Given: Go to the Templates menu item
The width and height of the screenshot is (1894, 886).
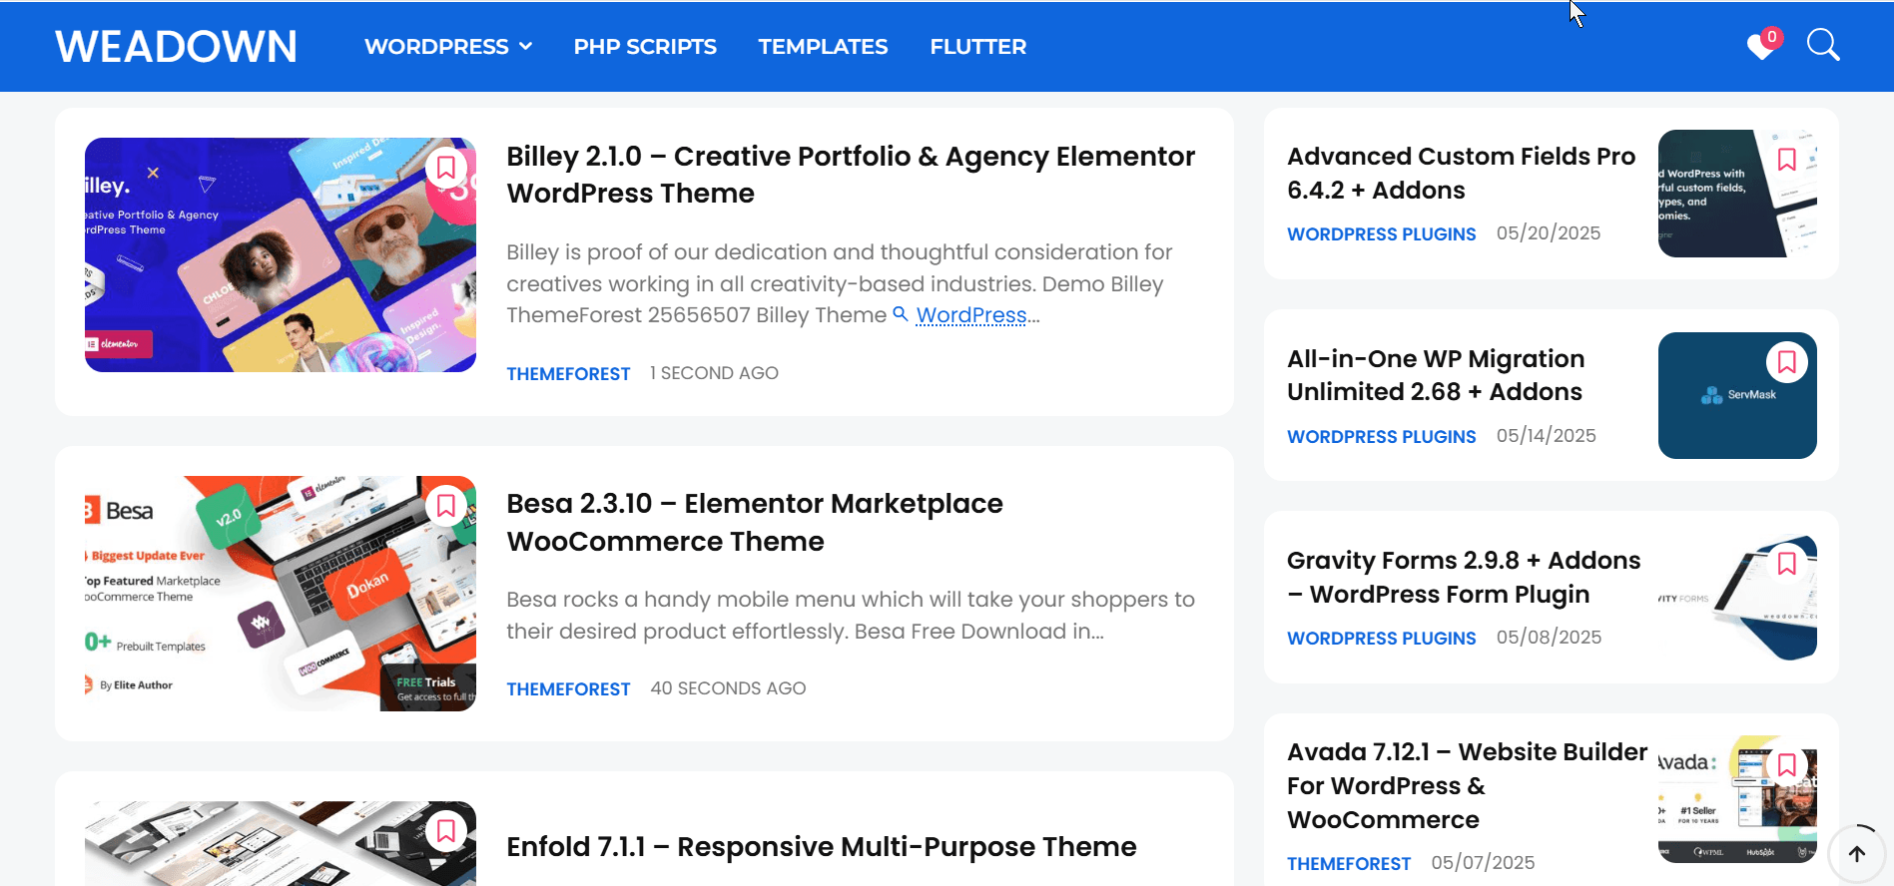Looking at the screenshot, I should (x=822, y=47).
